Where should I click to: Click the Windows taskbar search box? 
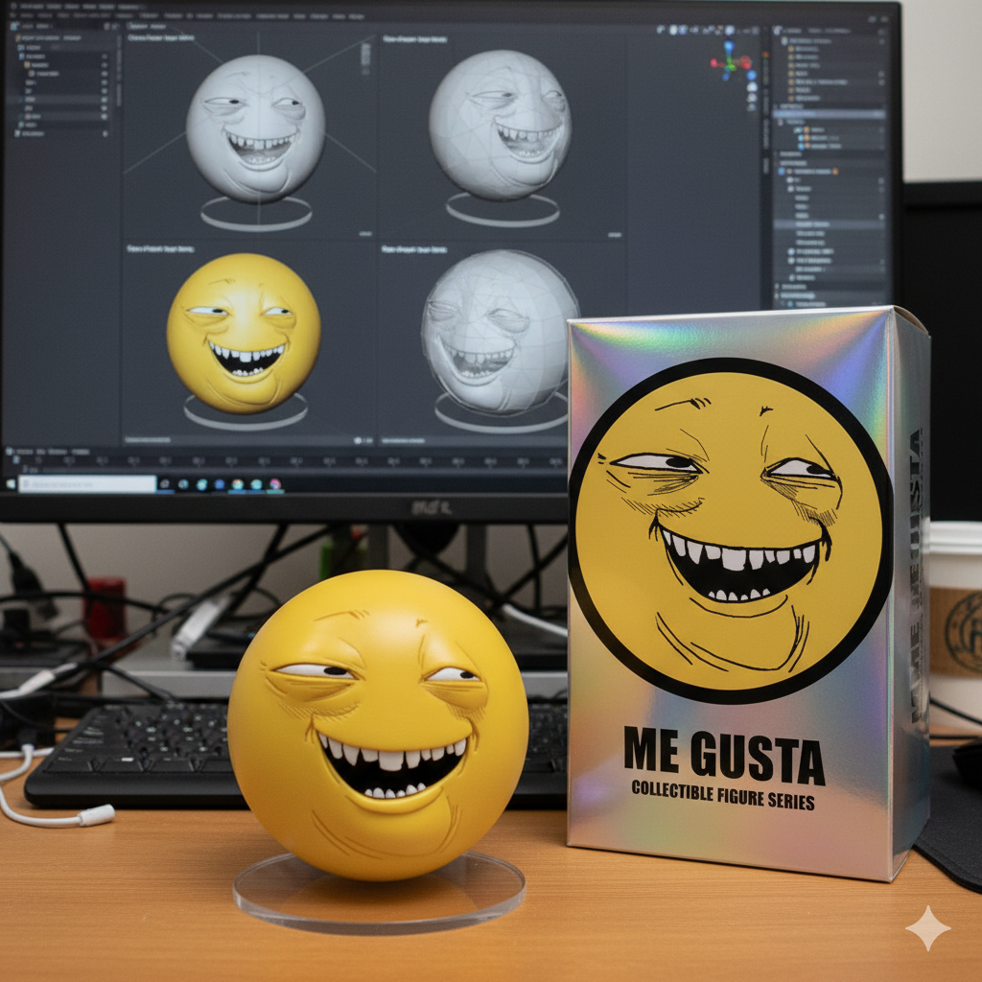tap(87, 483)
